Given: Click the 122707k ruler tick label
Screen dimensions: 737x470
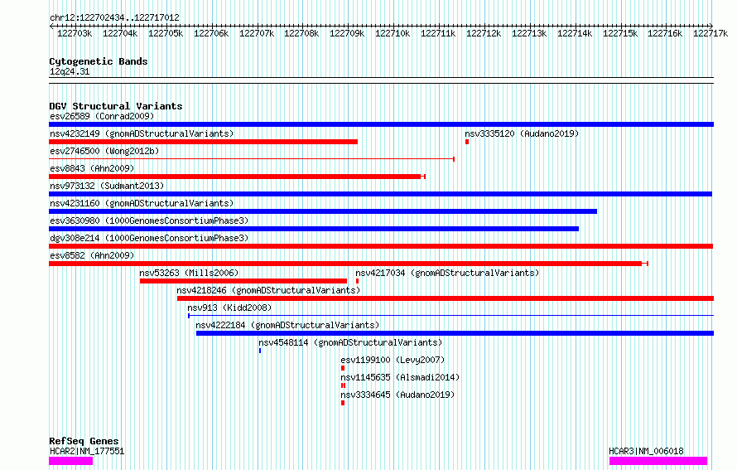Looking at the screenshot, I should click(x=257, y=33).
